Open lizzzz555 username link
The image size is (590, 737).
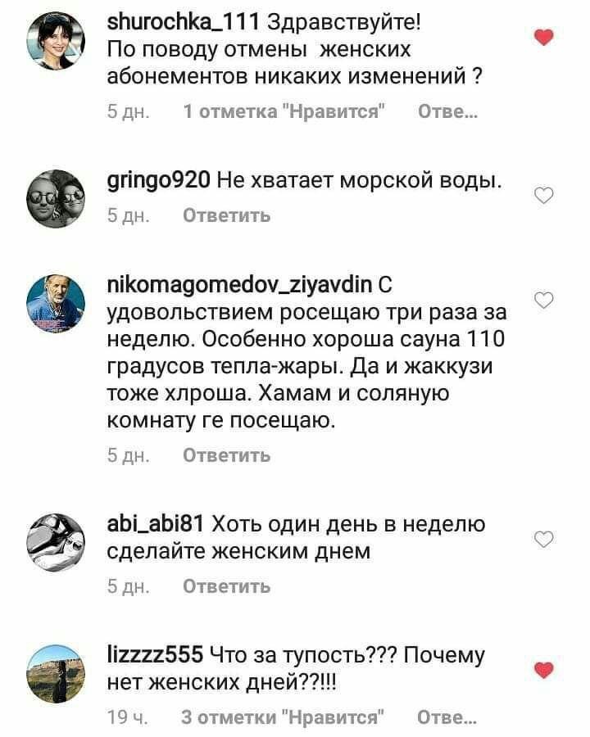pos(155,655)
